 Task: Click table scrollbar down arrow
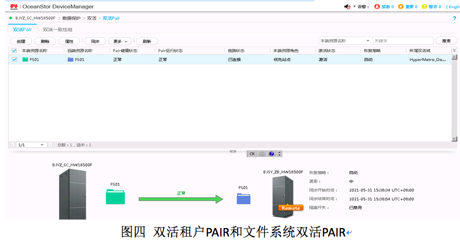(x=454, y=139)
